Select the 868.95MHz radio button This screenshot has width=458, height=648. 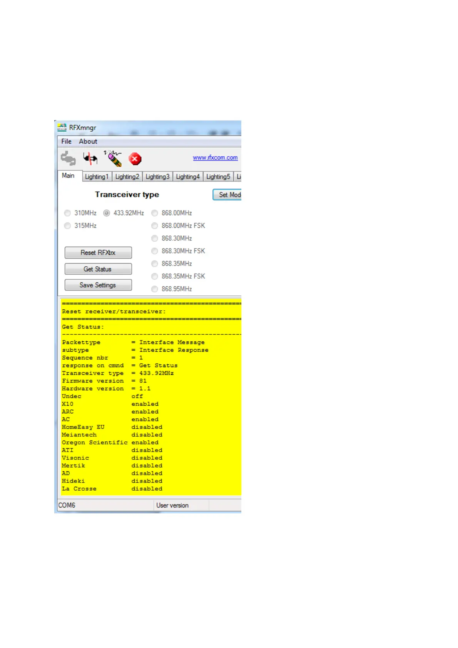(155, 289)
